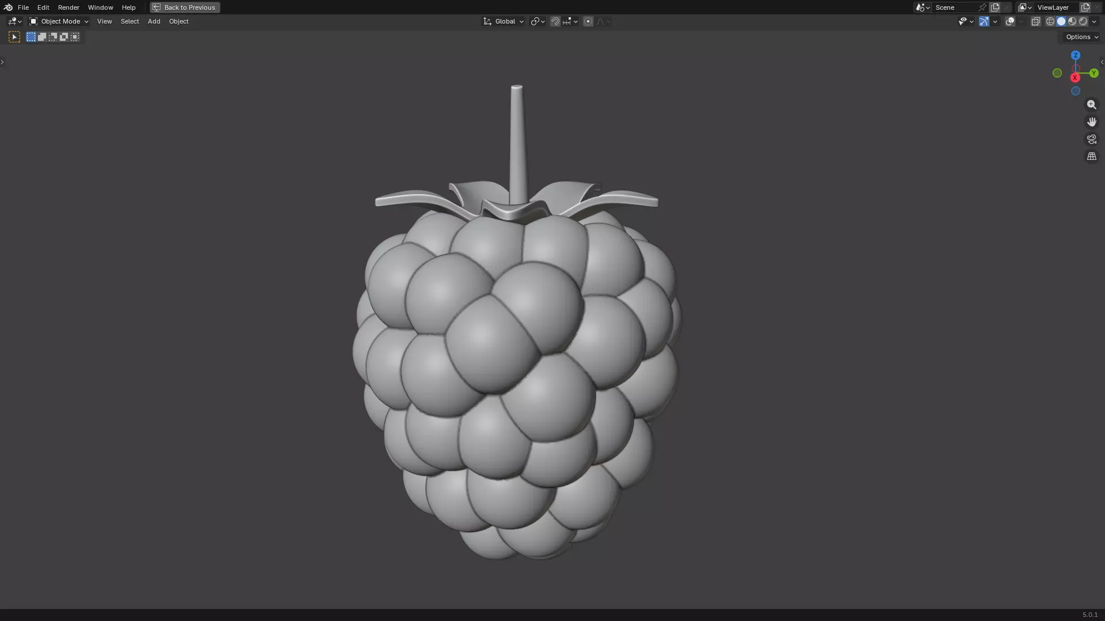Click the ViewLayer name field
This screenshot has width=1105, height=621.
(x=1057, y=7)
